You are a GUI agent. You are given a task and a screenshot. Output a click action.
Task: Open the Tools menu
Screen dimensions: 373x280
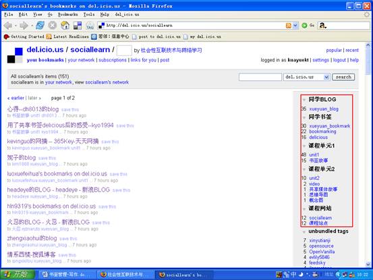(x=89, y=15)
